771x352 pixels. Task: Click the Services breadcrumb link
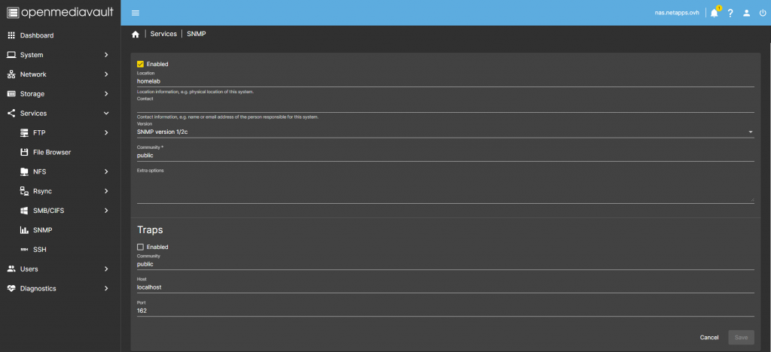163,35
